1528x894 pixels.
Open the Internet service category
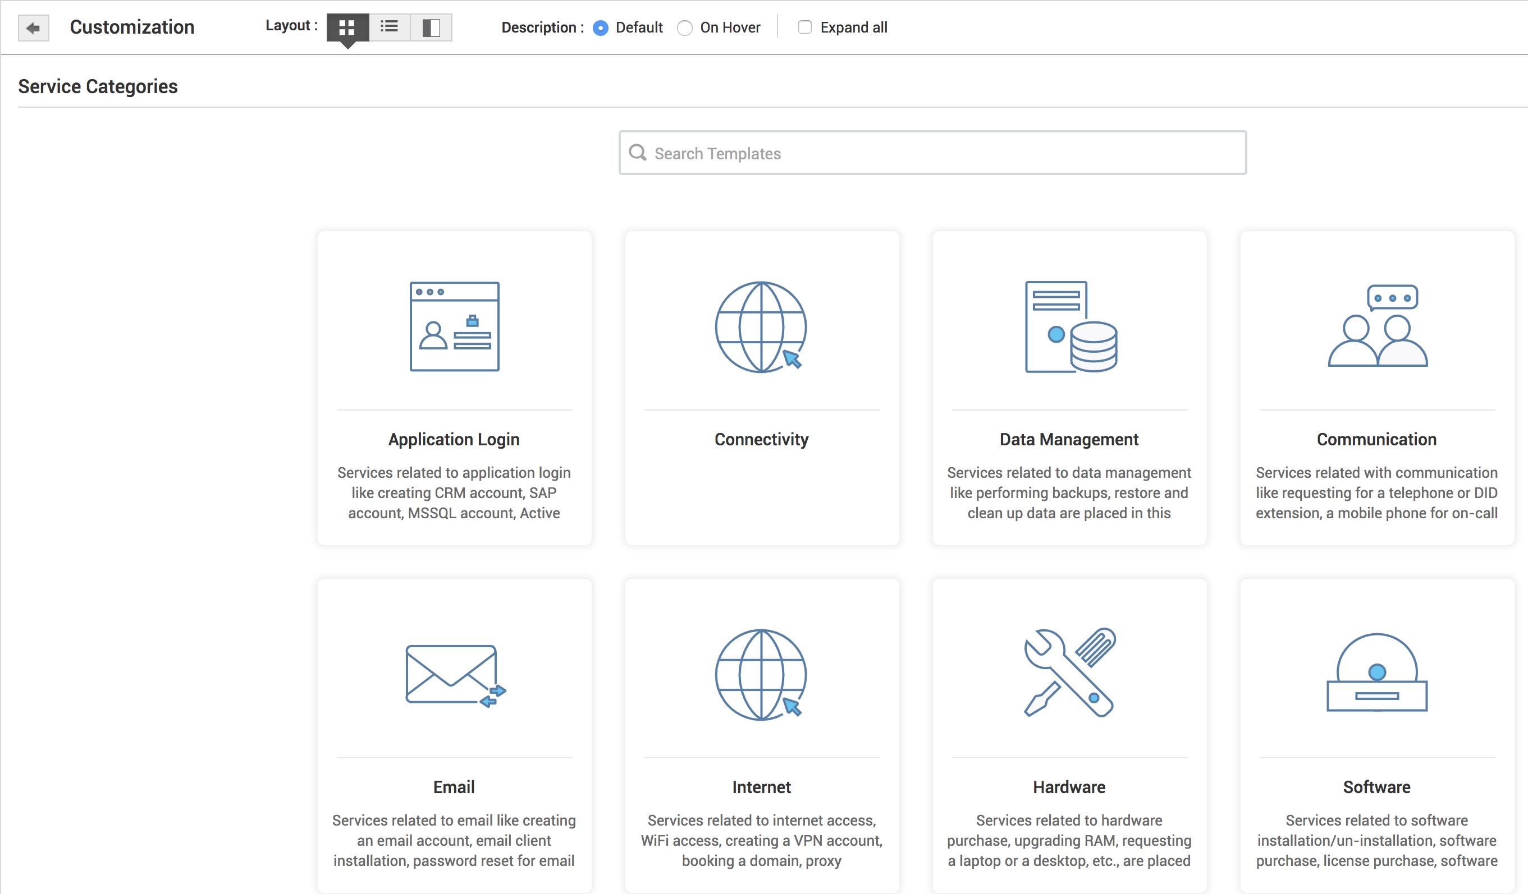click(762, 787)
